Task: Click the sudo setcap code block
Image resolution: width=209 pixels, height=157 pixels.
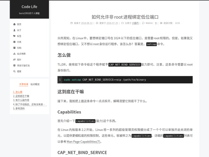Action: click(x=125, y=80)
